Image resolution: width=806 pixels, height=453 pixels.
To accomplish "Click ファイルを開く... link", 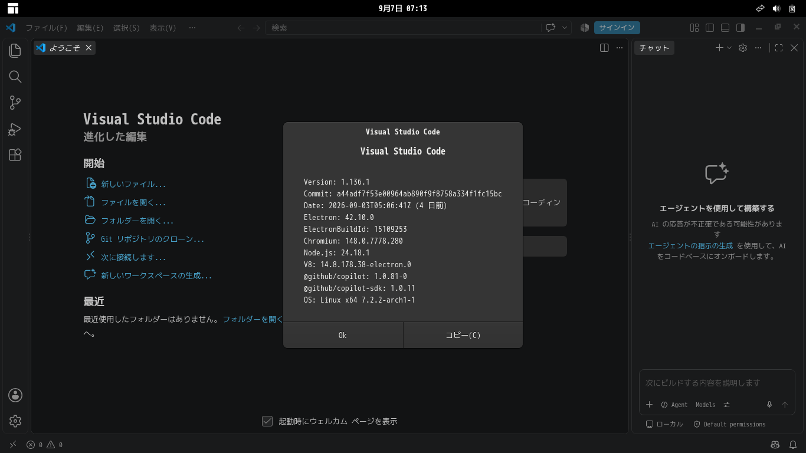I will coord(133,202).
